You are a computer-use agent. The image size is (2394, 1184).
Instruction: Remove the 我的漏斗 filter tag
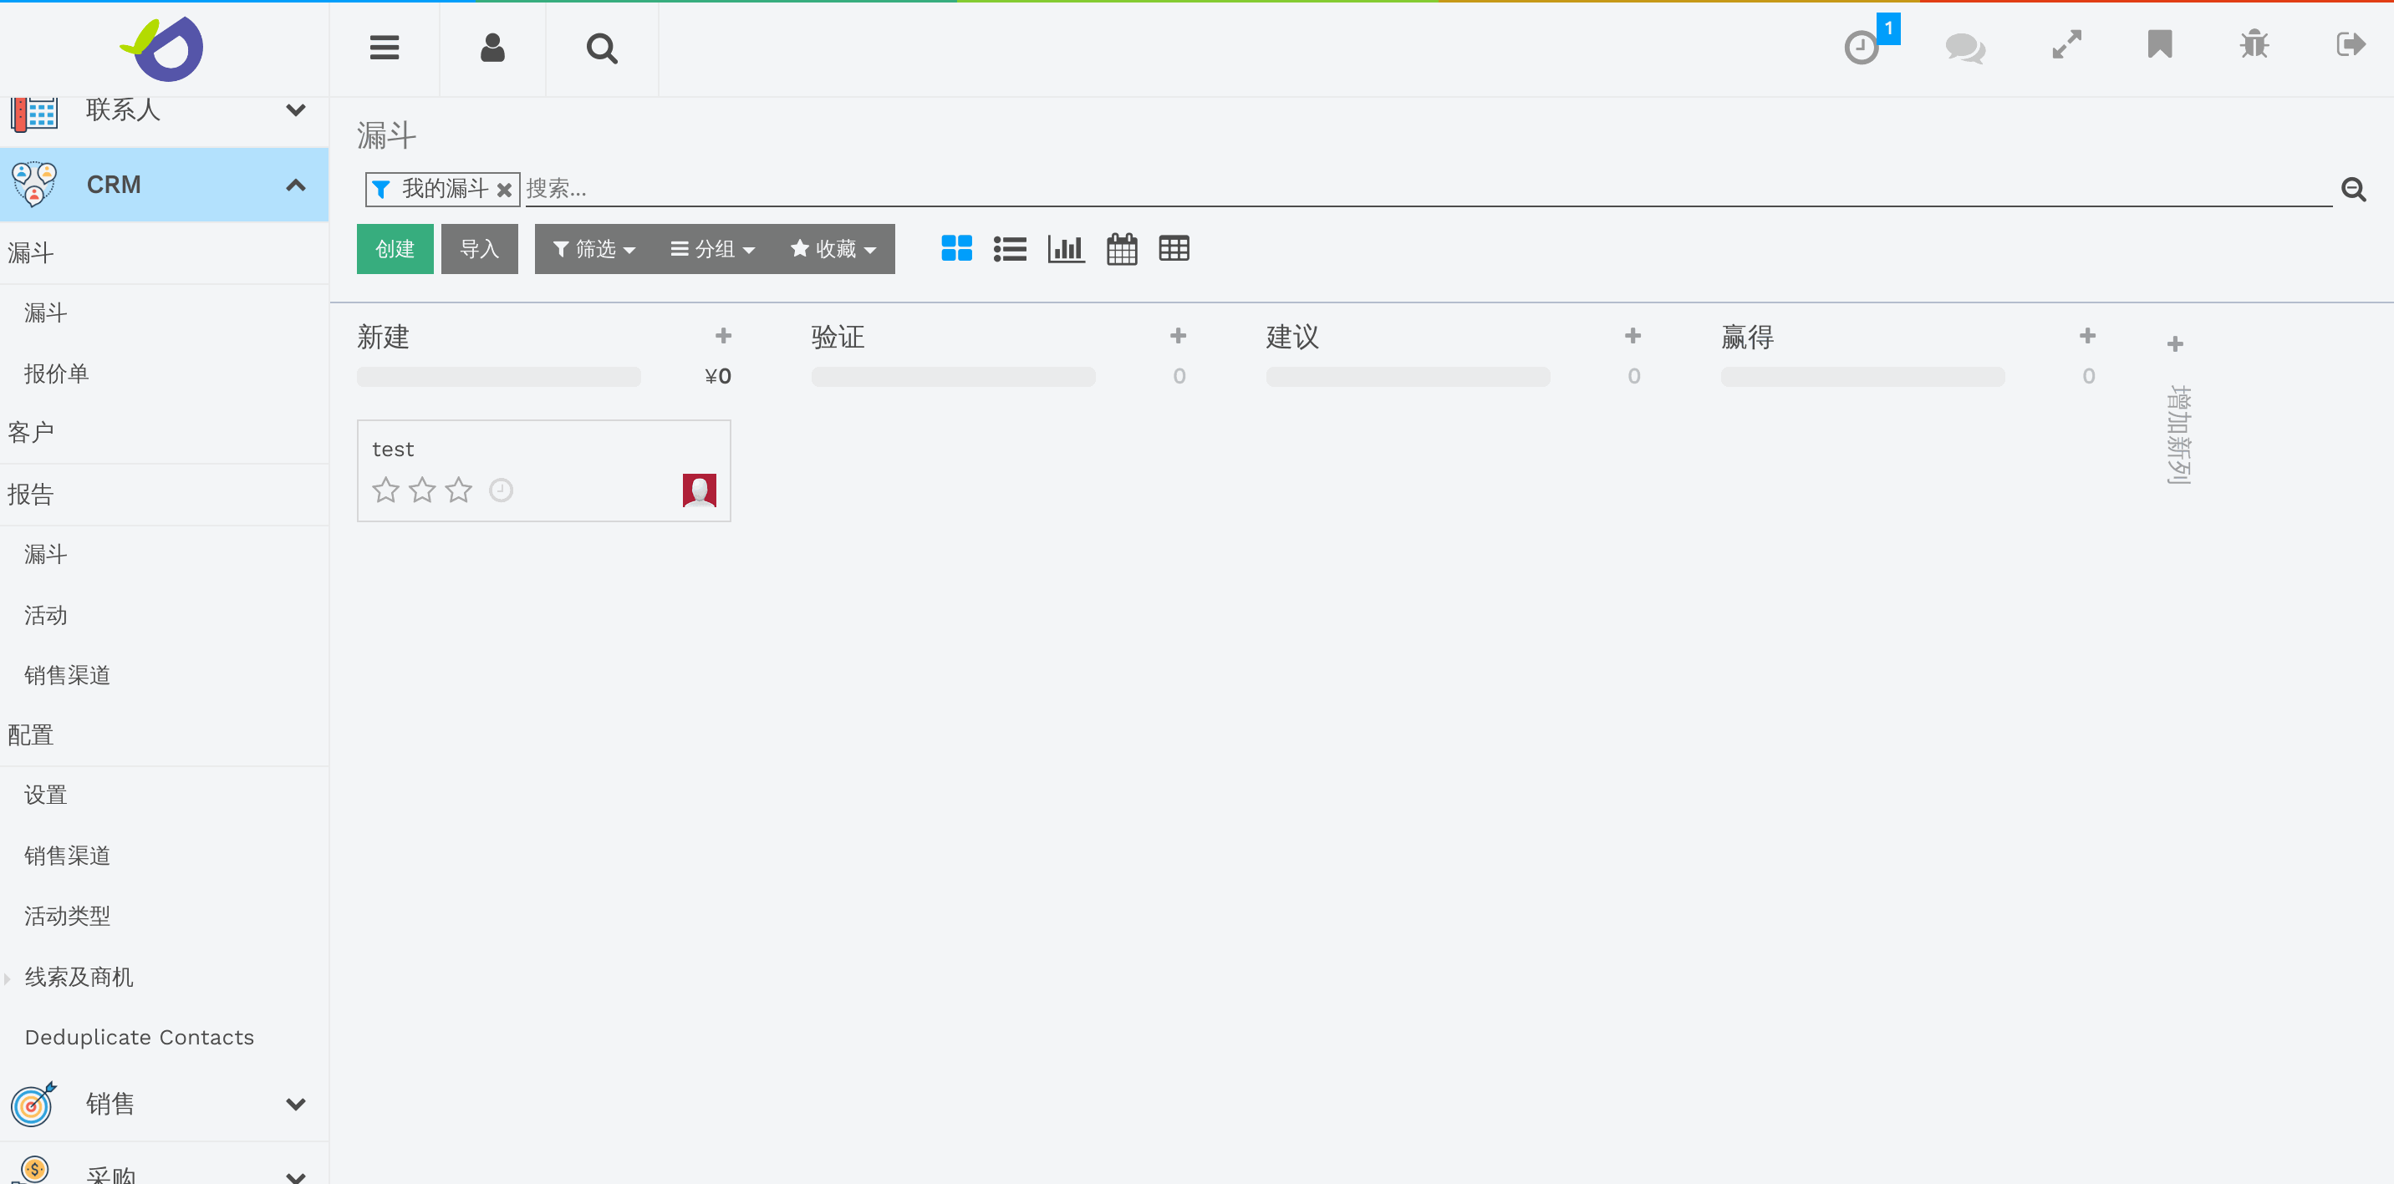coord(504,191)
